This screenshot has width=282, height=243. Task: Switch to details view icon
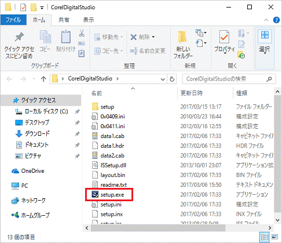(265, 237)
